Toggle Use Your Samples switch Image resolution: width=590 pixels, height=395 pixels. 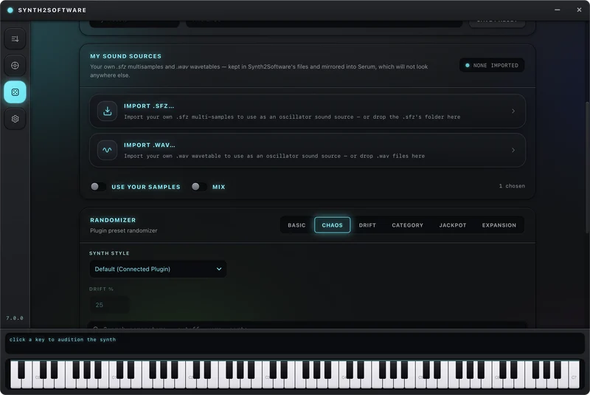98,186
